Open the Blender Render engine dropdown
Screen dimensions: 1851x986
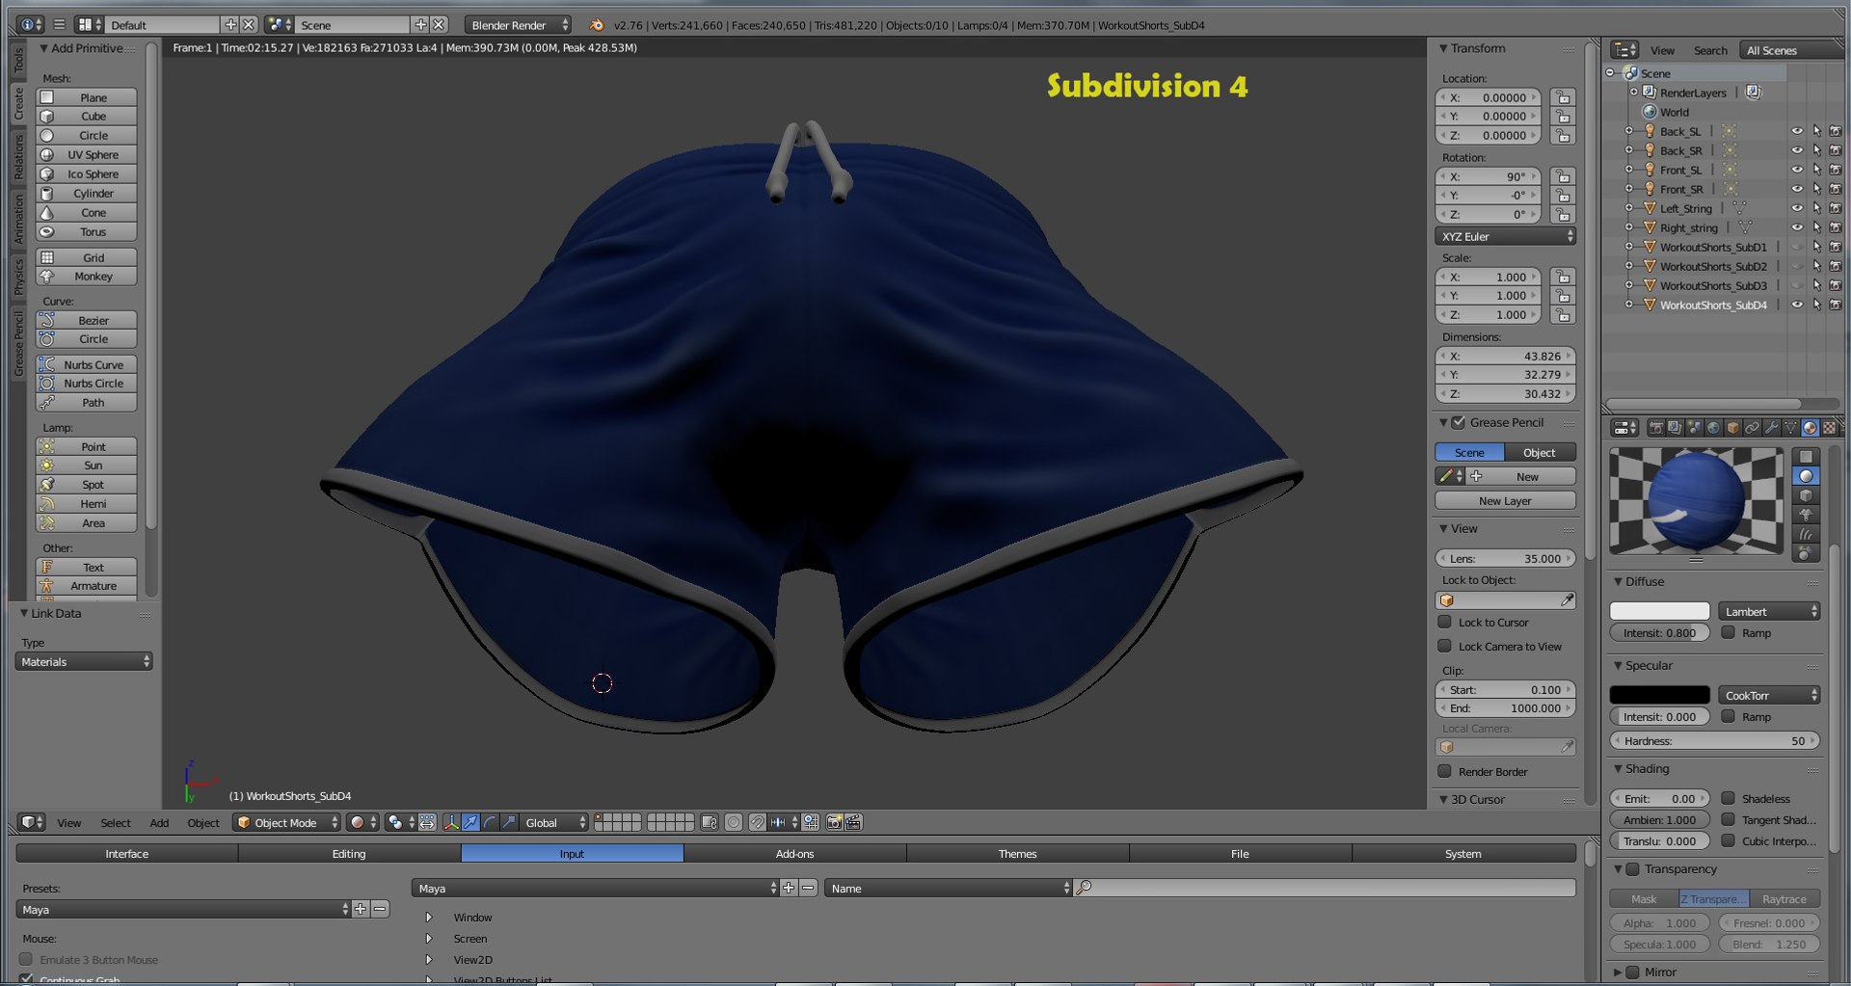[x=518, y=25]
